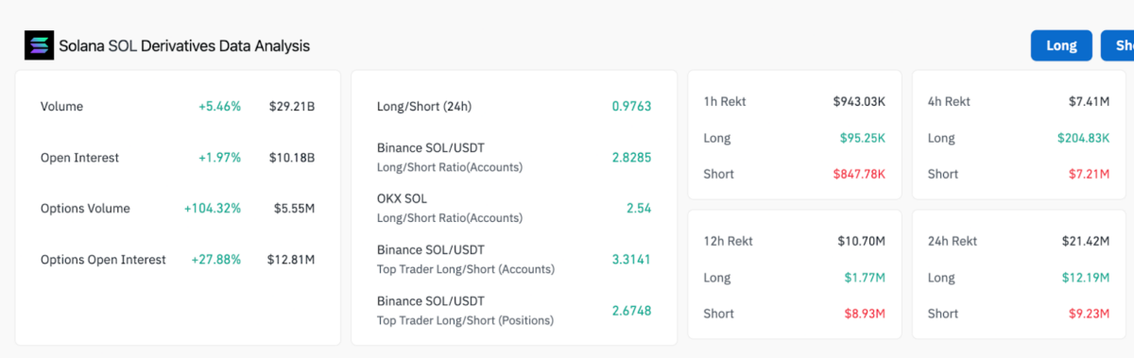Click the 4h Rekt card title
The width and height of the screenshot is (1134, 358).
tap(949, 101)
